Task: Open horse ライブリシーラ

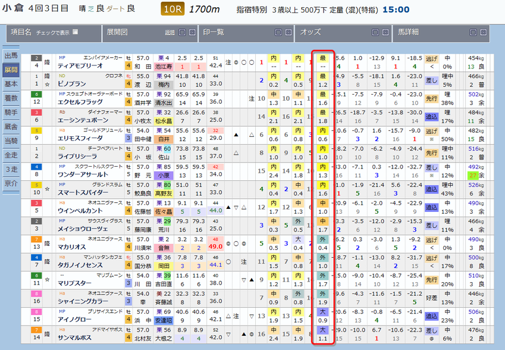Action: pyautogui.click(x=77, y=157)
